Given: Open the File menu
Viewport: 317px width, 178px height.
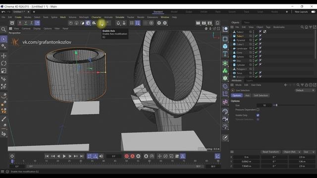Looking at the screenshot, I should [3, 17].
